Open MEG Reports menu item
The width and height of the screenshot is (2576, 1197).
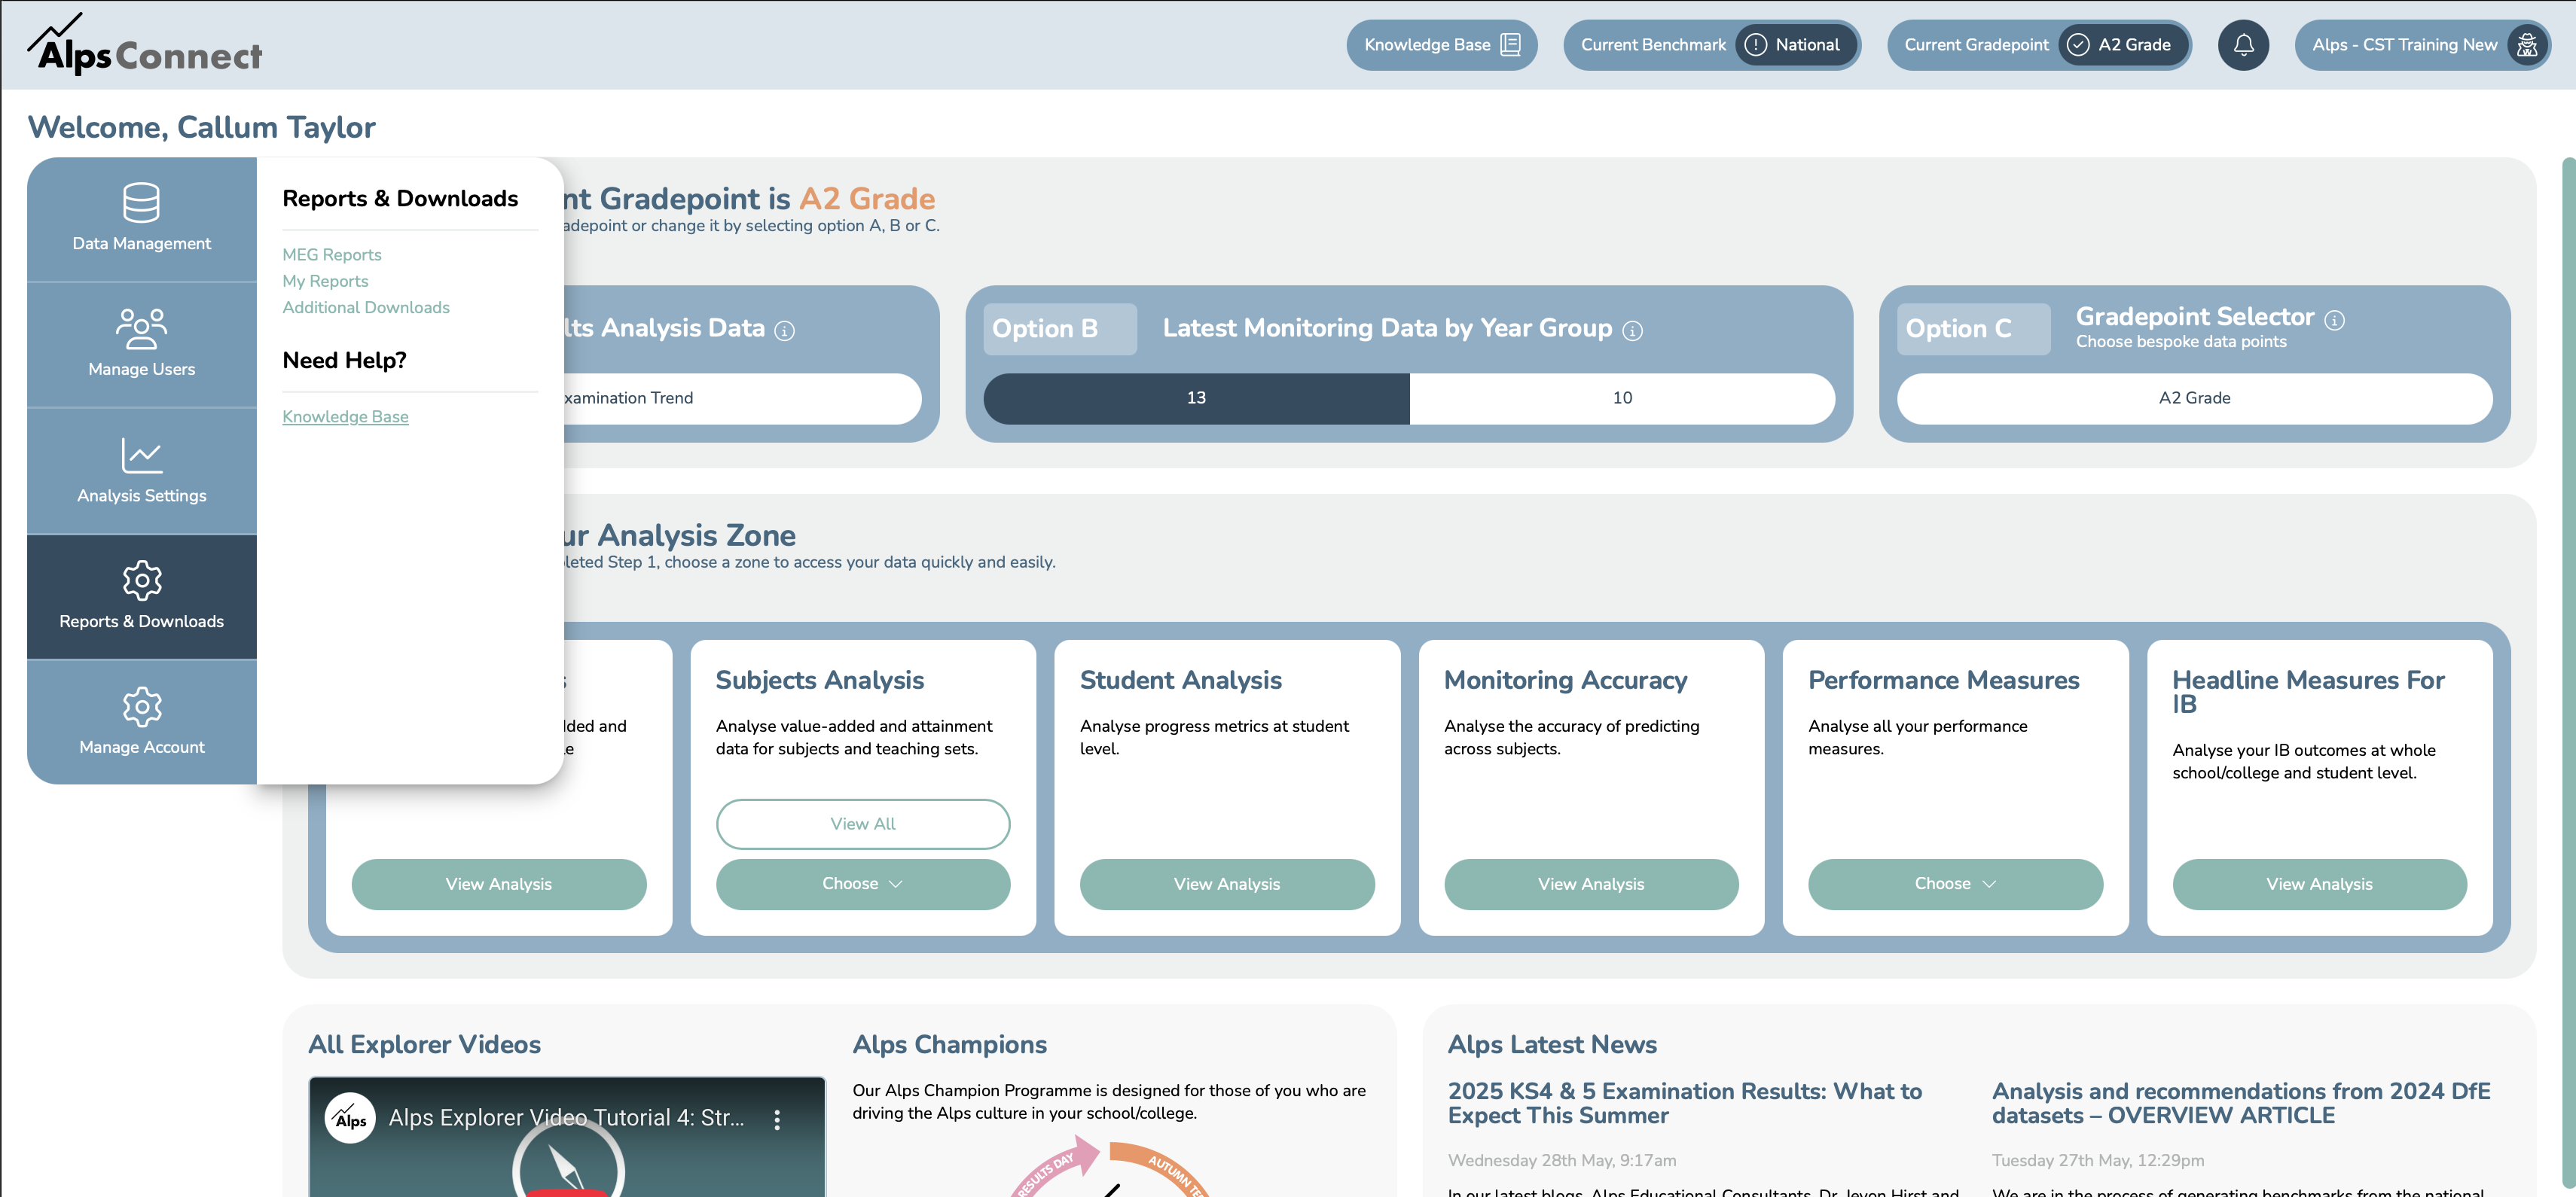(331, 254)
